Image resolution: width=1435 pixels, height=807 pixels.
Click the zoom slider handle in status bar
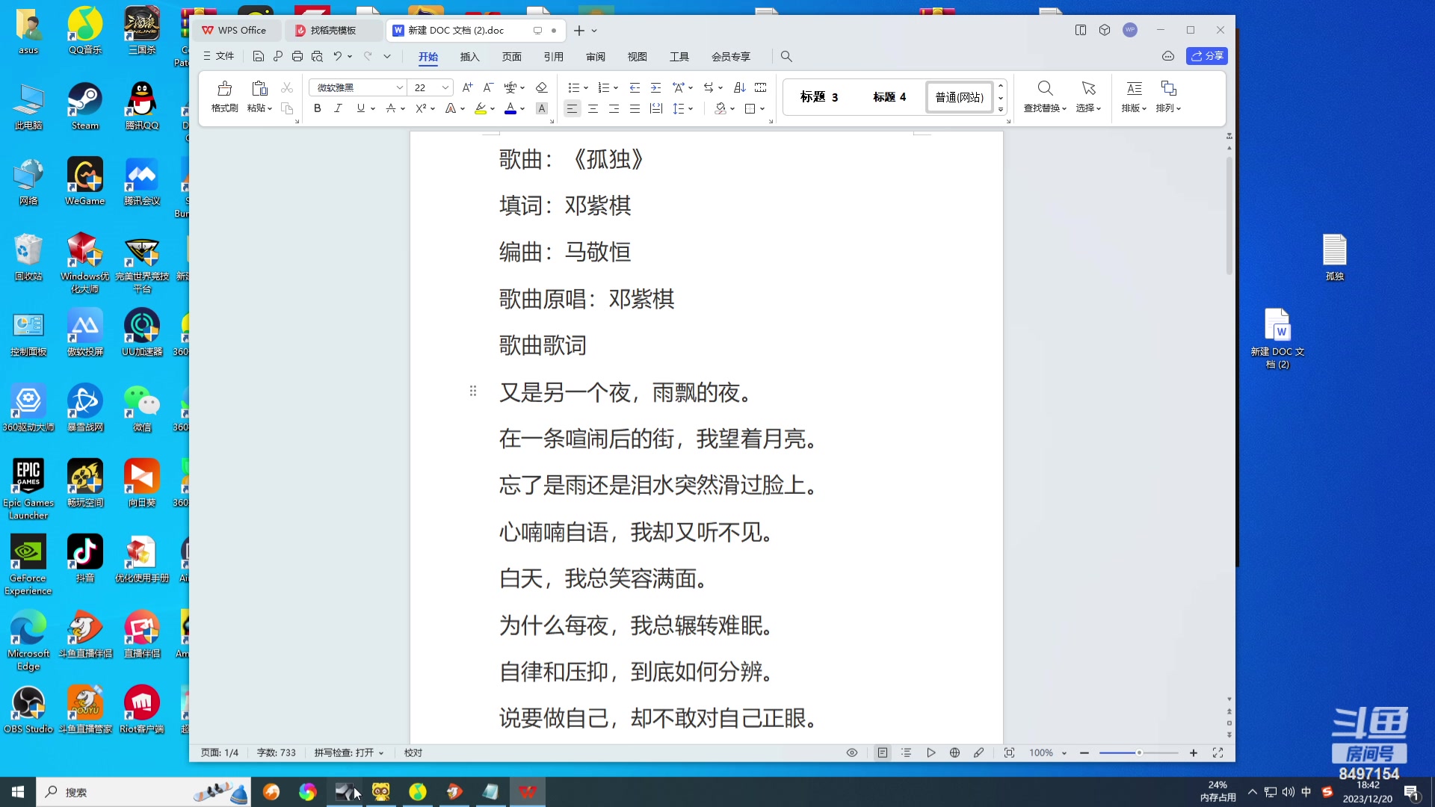tap(1139, 752)
